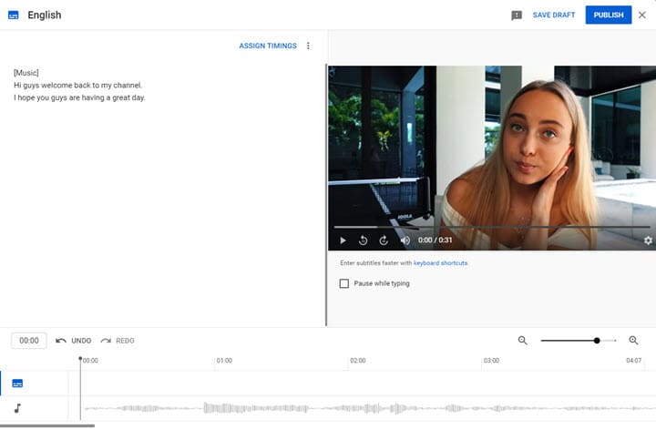Click the 00:00 timecode field
The image size is (656, 430).
(x=29, y=341)
